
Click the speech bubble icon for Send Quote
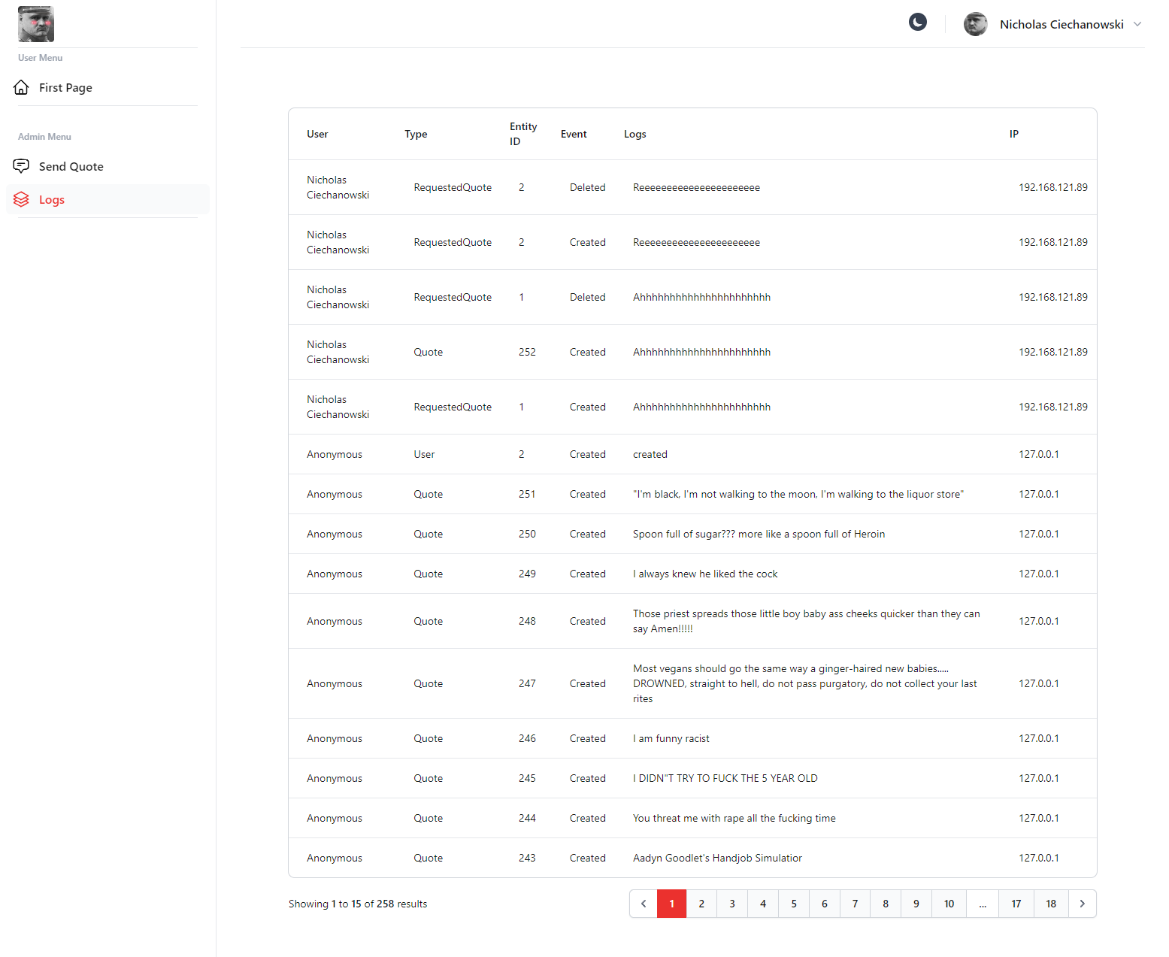point(22,166)
